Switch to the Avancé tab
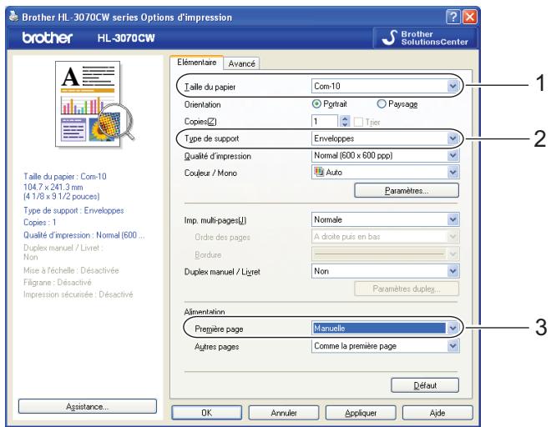 tap(241, 63)
